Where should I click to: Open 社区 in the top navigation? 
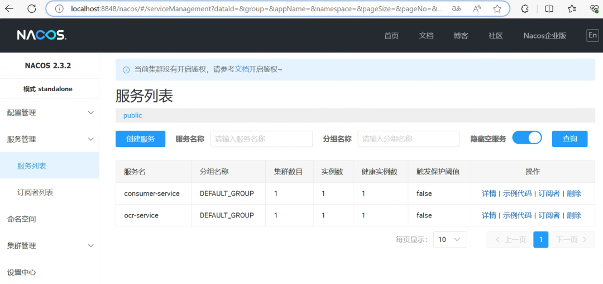(496, 36)
